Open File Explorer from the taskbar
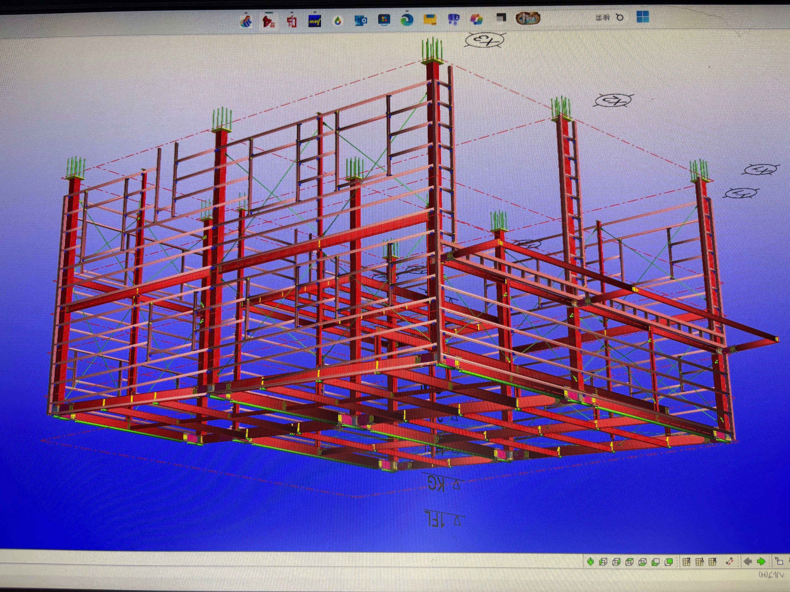This screenshot has width=790, height=592. [430, 19]
